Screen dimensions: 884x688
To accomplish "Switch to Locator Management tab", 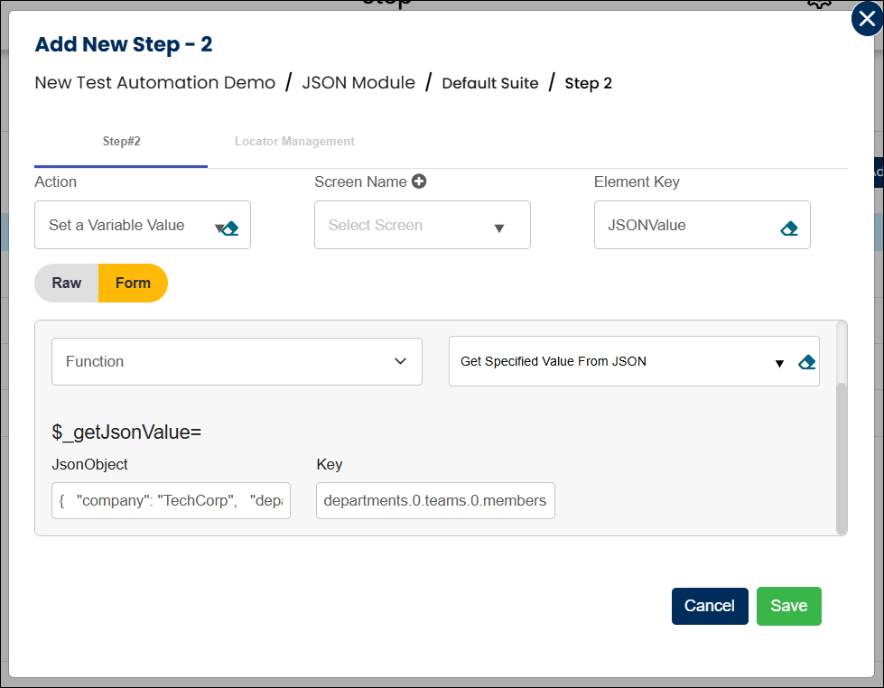I will (x=294, y=142).
